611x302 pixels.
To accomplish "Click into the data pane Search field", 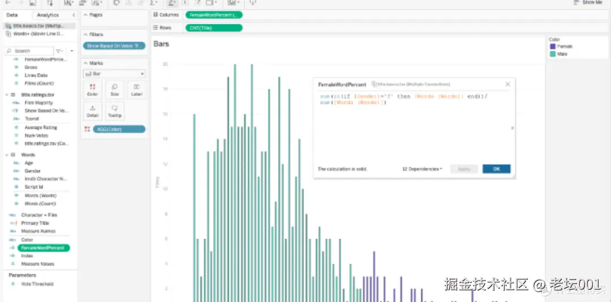I will tap(29, 51).
